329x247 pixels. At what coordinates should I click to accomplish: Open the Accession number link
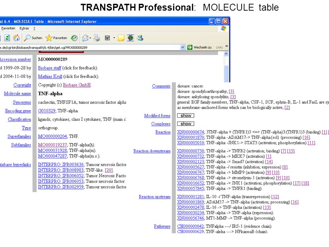[15, 59]
